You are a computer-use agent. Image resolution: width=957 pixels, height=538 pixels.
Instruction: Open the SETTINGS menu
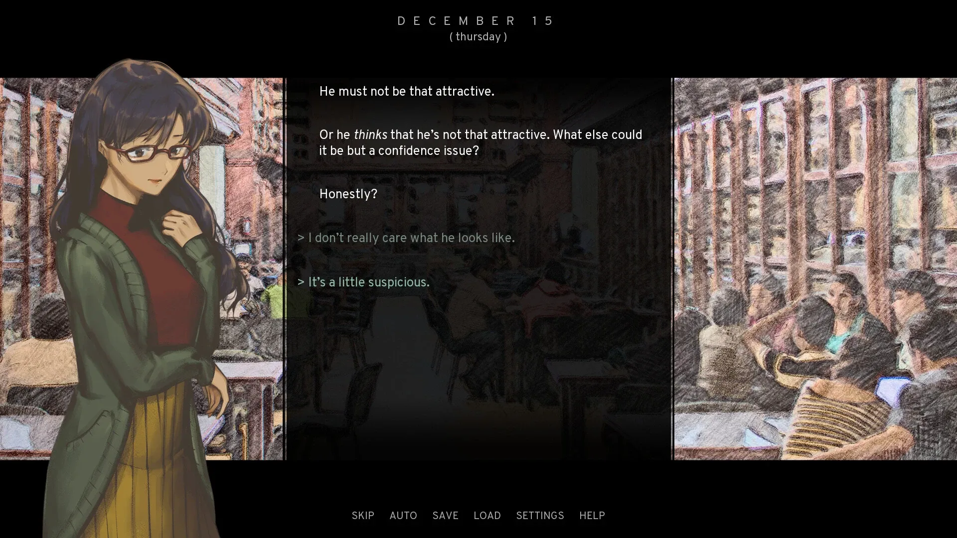tap(540, 516)
